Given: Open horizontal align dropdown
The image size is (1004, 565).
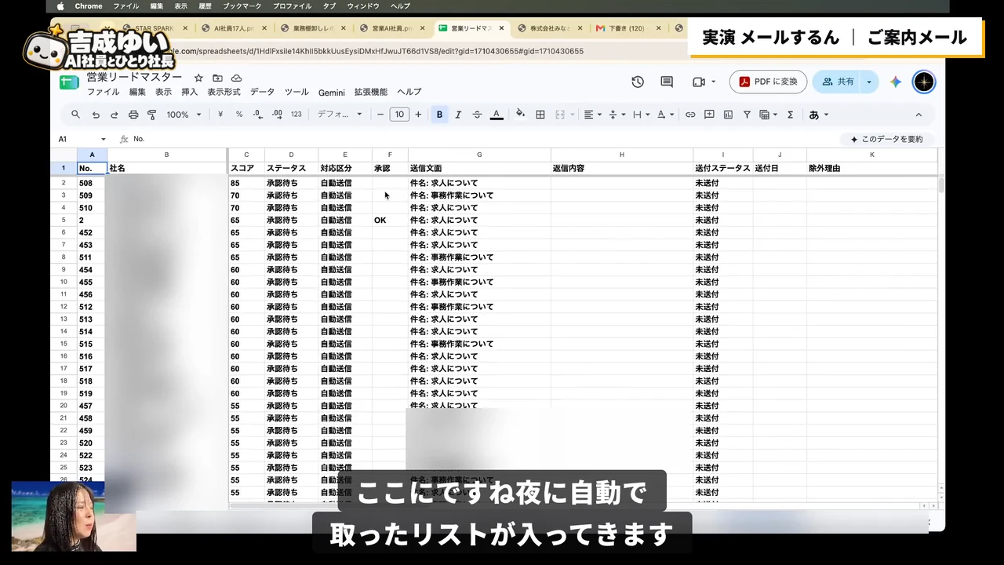Looking at the screenshot, I should point(592,115).
